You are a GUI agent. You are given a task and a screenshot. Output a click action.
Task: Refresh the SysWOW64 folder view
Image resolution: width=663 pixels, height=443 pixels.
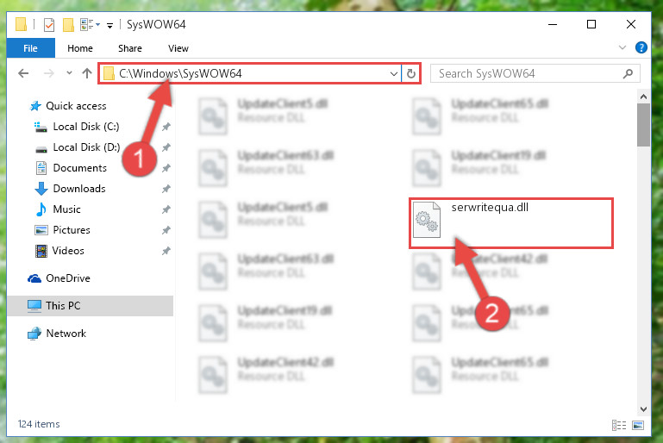(410, 73)
